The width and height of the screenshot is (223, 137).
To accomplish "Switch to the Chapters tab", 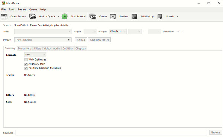I will [81, 48].
